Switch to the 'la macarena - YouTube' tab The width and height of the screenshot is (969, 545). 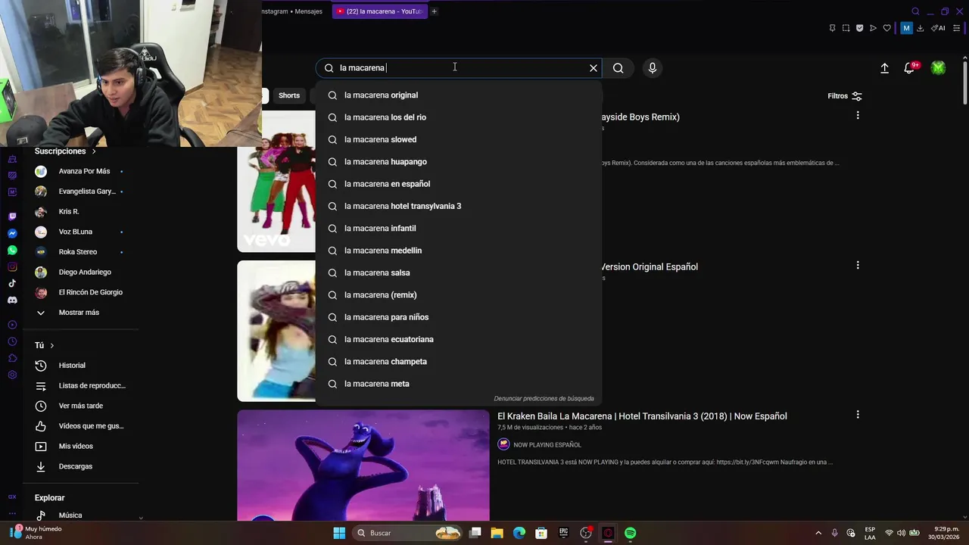(380, 11)
